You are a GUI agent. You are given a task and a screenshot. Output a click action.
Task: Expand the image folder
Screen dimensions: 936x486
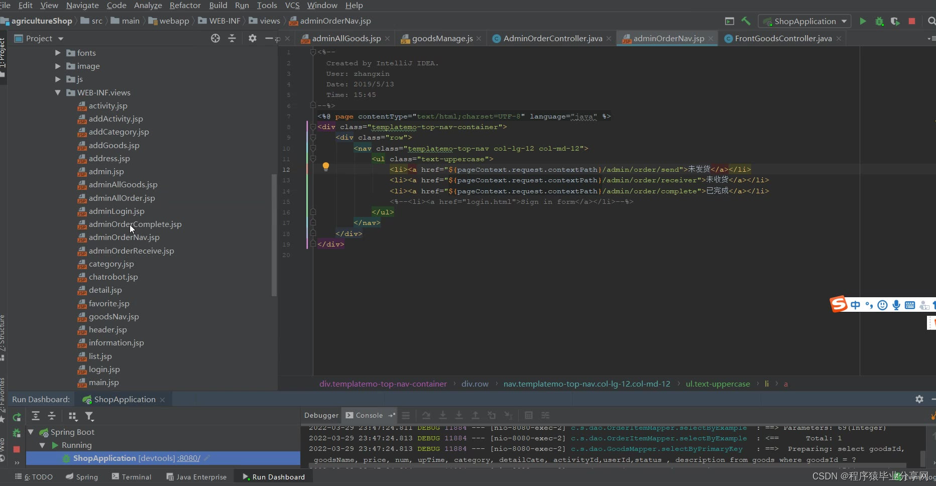pos(58,66)
